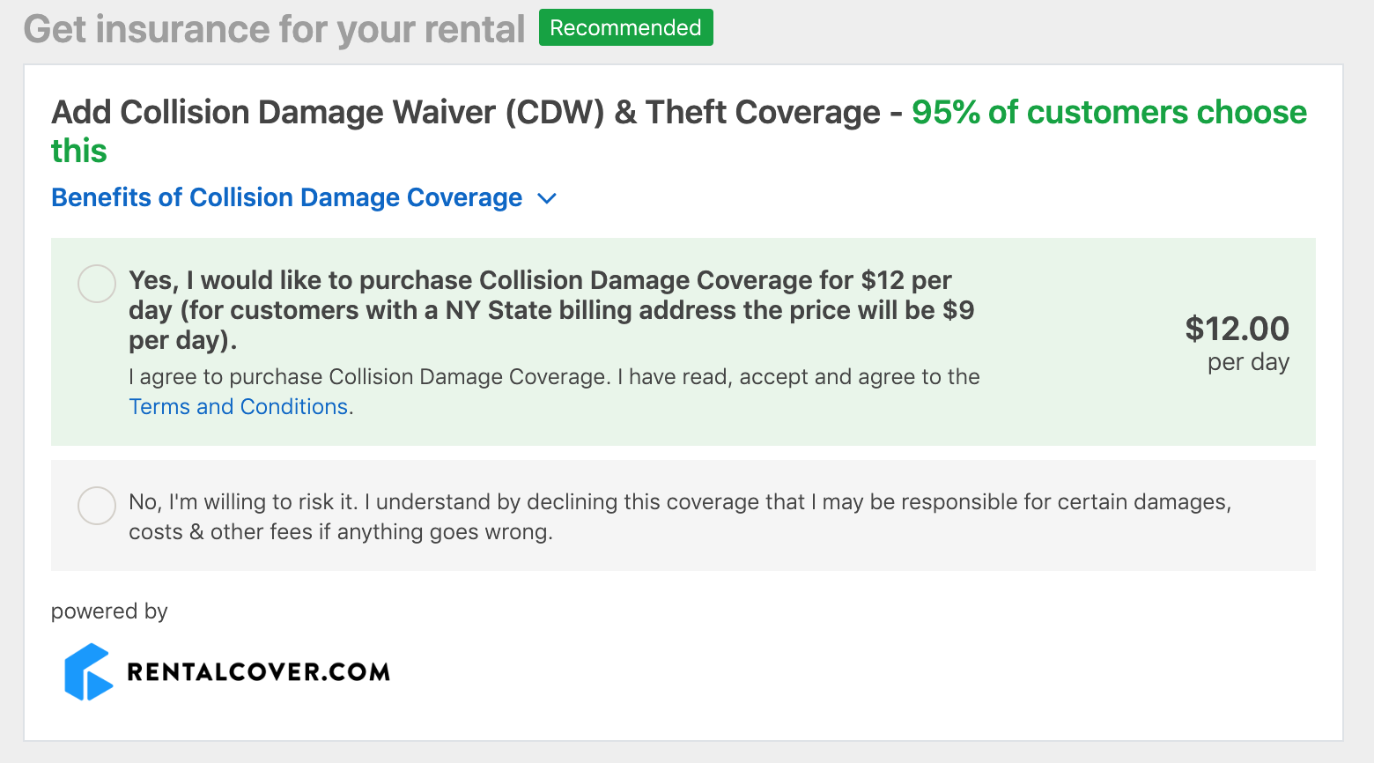
Task: Click the Yes option label text for $12 per day
Action: (551, 310)
